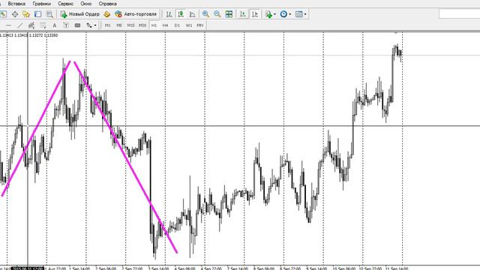Show the Terminal panel icon
Image resolution: width=480 pixels, height=270 pixels.
pyautogui.click(x=37, y=14)
